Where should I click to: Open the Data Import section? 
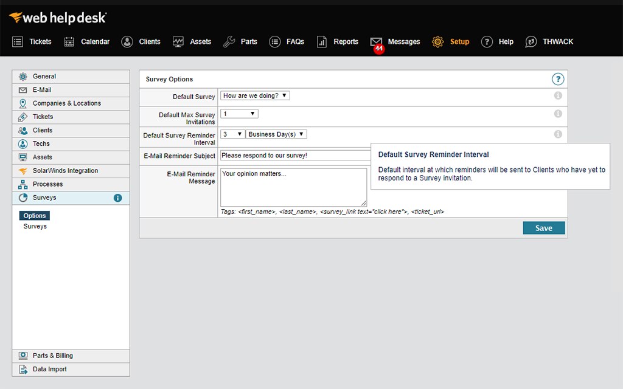click(51, 369)
